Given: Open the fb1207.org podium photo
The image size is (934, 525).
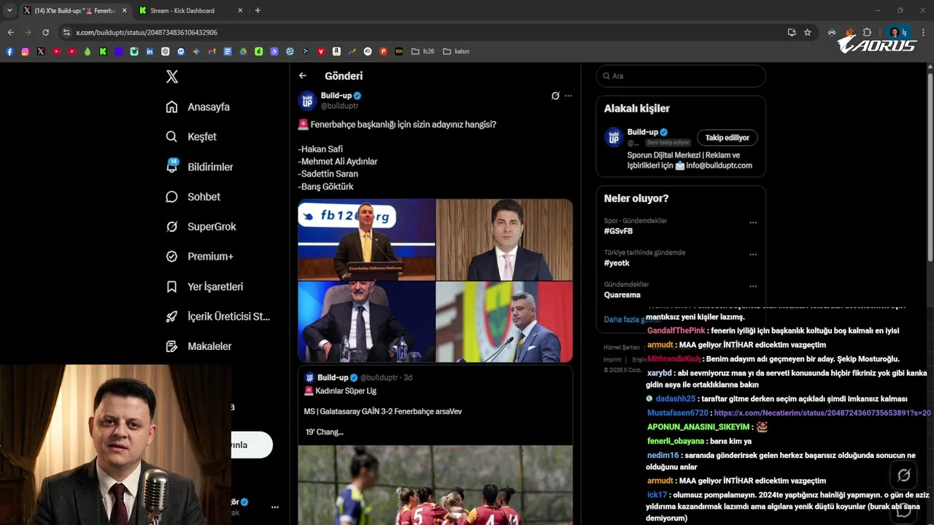Looking at the screenshot, I should tap(366, 240).
